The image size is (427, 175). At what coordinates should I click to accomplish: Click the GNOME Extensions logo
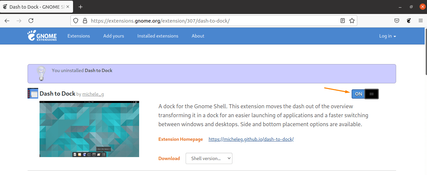(42, 36)
